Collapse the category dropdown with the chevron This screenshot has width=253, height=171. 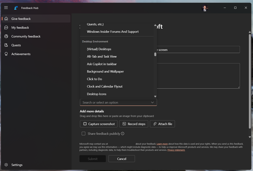152,103
